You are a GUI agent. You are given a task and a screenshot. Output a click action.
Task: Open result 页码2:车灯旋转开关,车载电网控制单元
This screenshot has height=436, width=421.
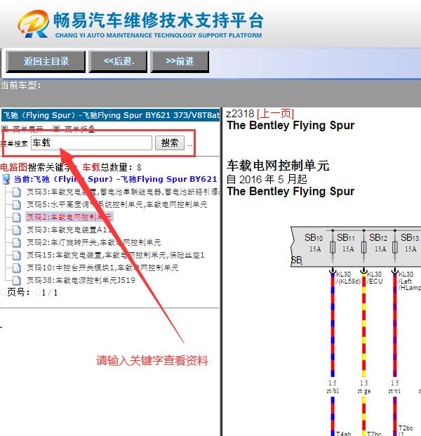click(94, 242)
